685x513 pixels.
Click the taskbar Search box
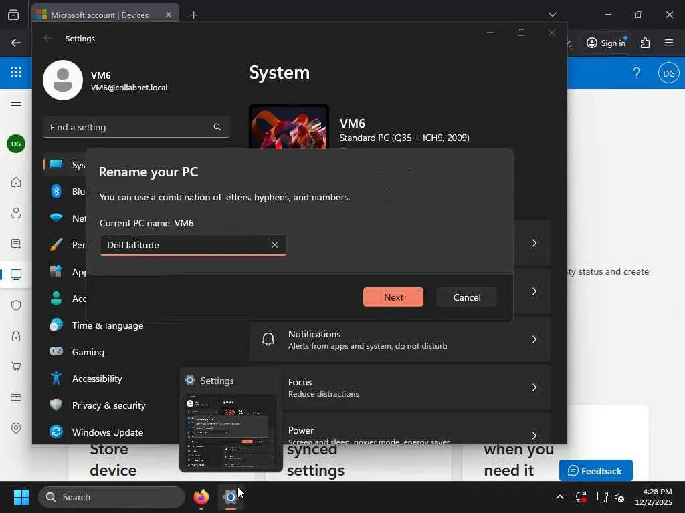[x=112, y=497]
